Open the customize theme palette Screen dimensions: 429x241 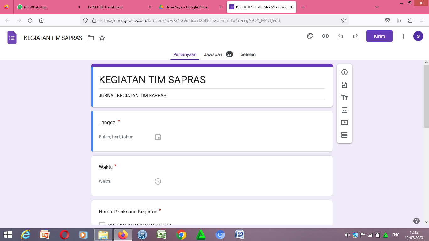pyautogui.click(x=310, y=36)
